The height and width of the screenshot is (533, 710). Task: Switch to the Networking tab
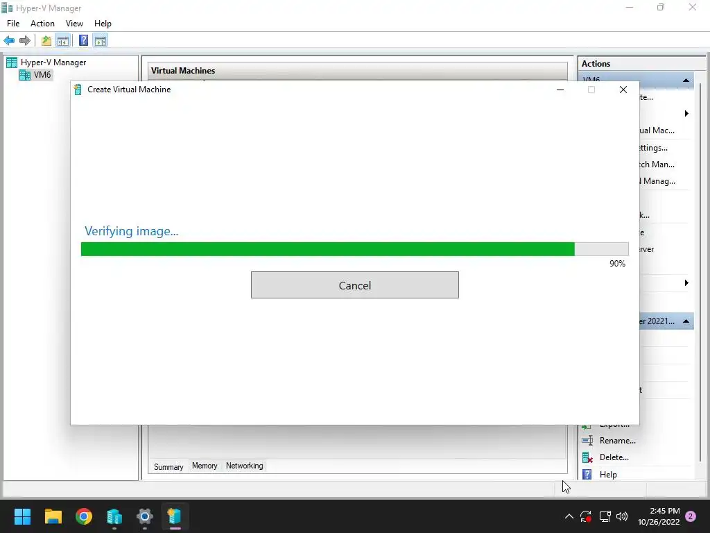point(245,466)
